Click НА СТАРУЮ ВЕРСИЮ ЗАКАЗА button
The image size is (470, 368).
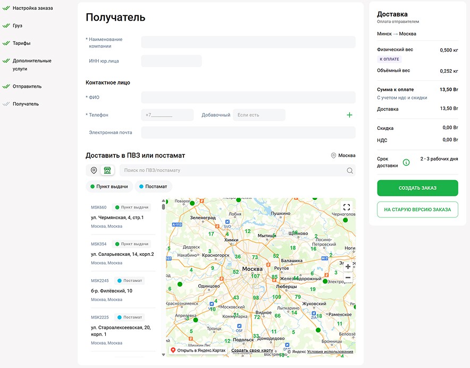coord(417,210)
